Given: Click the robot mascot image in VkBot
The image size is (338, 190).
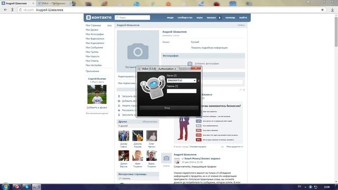Looking at the screenshot, I should pyautogui.click(x=153, y=87).
